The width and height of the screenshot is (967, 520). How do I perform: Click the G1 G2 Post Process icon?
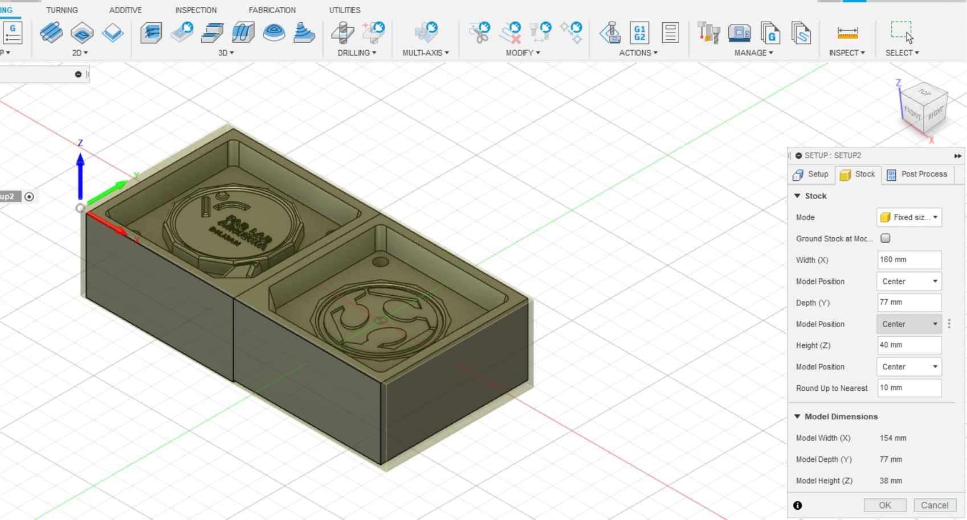pyautogui.click(x=640, y=32)
